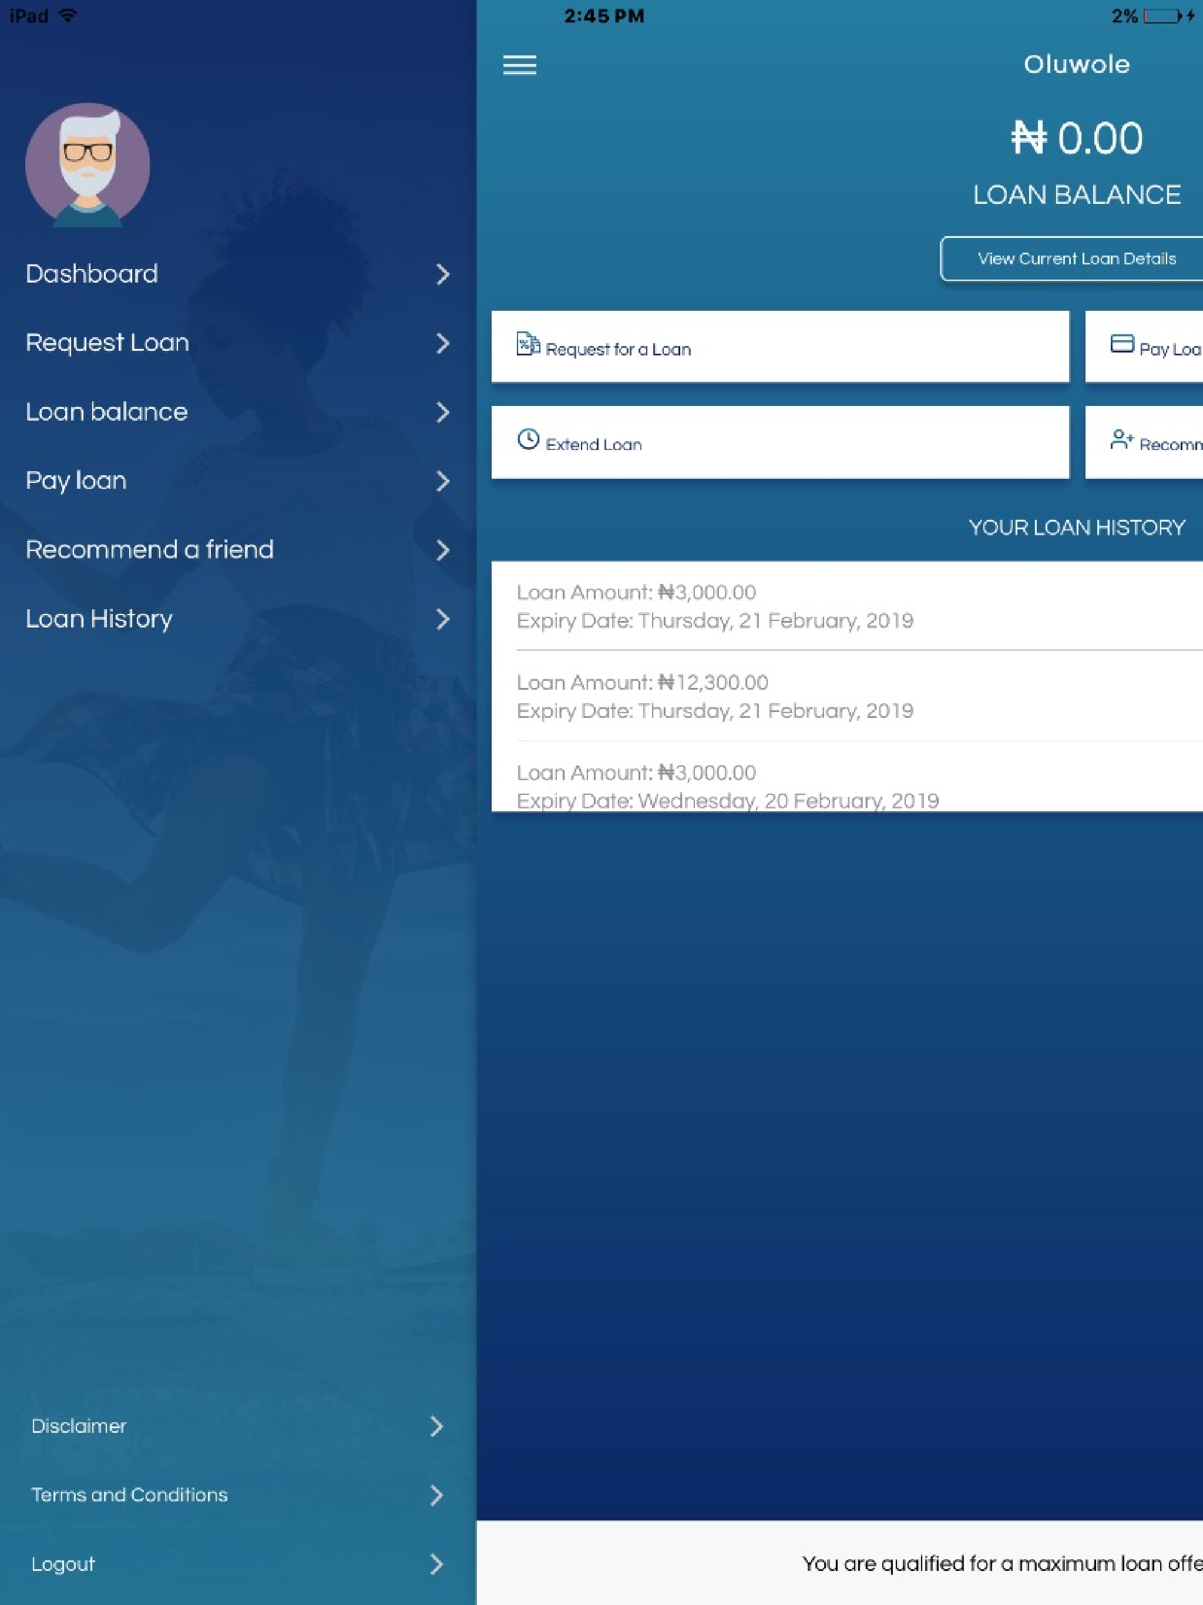Tap the Wi-Fi status icon

pyautogui.click(x=68, y=16)
